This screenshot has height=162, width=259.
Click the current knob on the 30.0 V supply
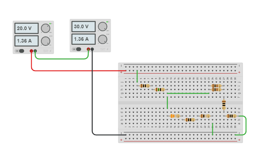[x=102, y=39]
